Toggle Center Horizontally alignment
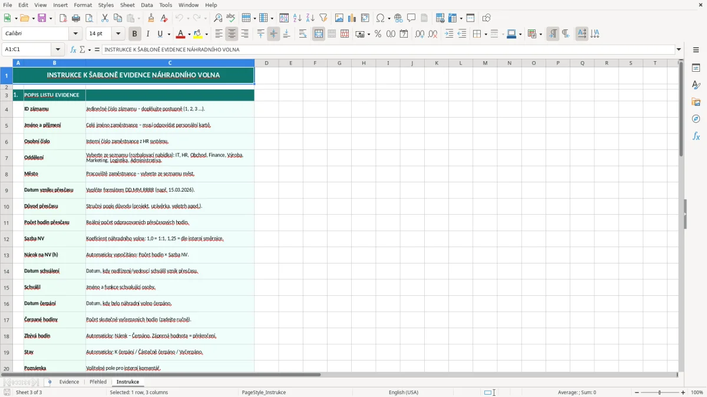 (232, 34)
